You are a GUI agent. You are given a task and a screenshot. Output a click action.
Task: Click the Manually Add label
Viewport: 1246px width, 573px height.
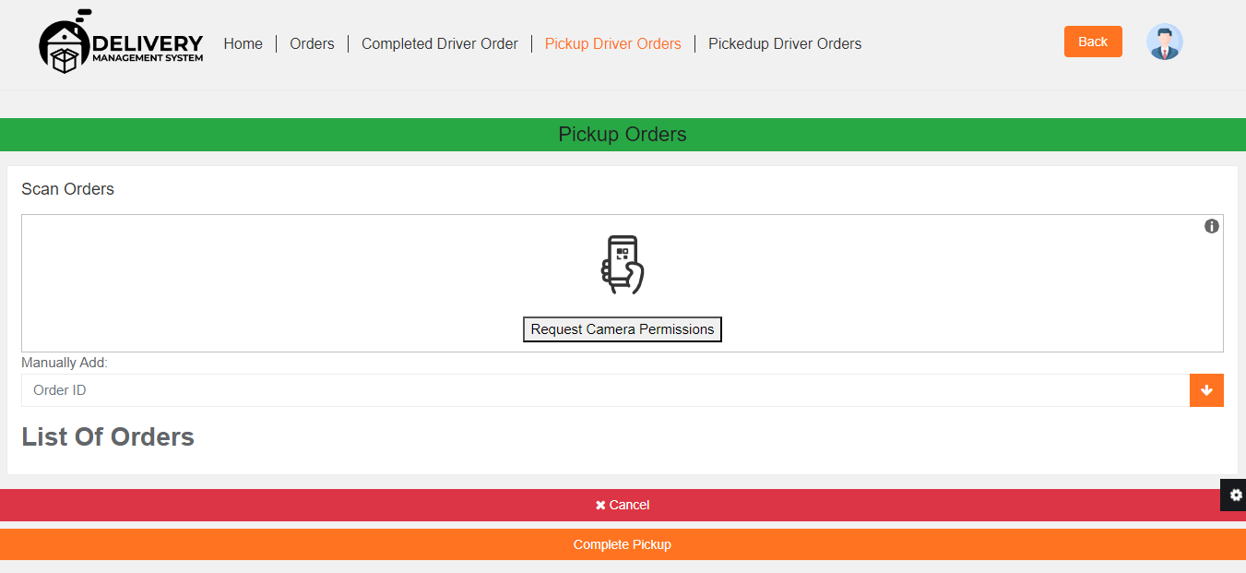pyautogui.click(x=65, y=363)
